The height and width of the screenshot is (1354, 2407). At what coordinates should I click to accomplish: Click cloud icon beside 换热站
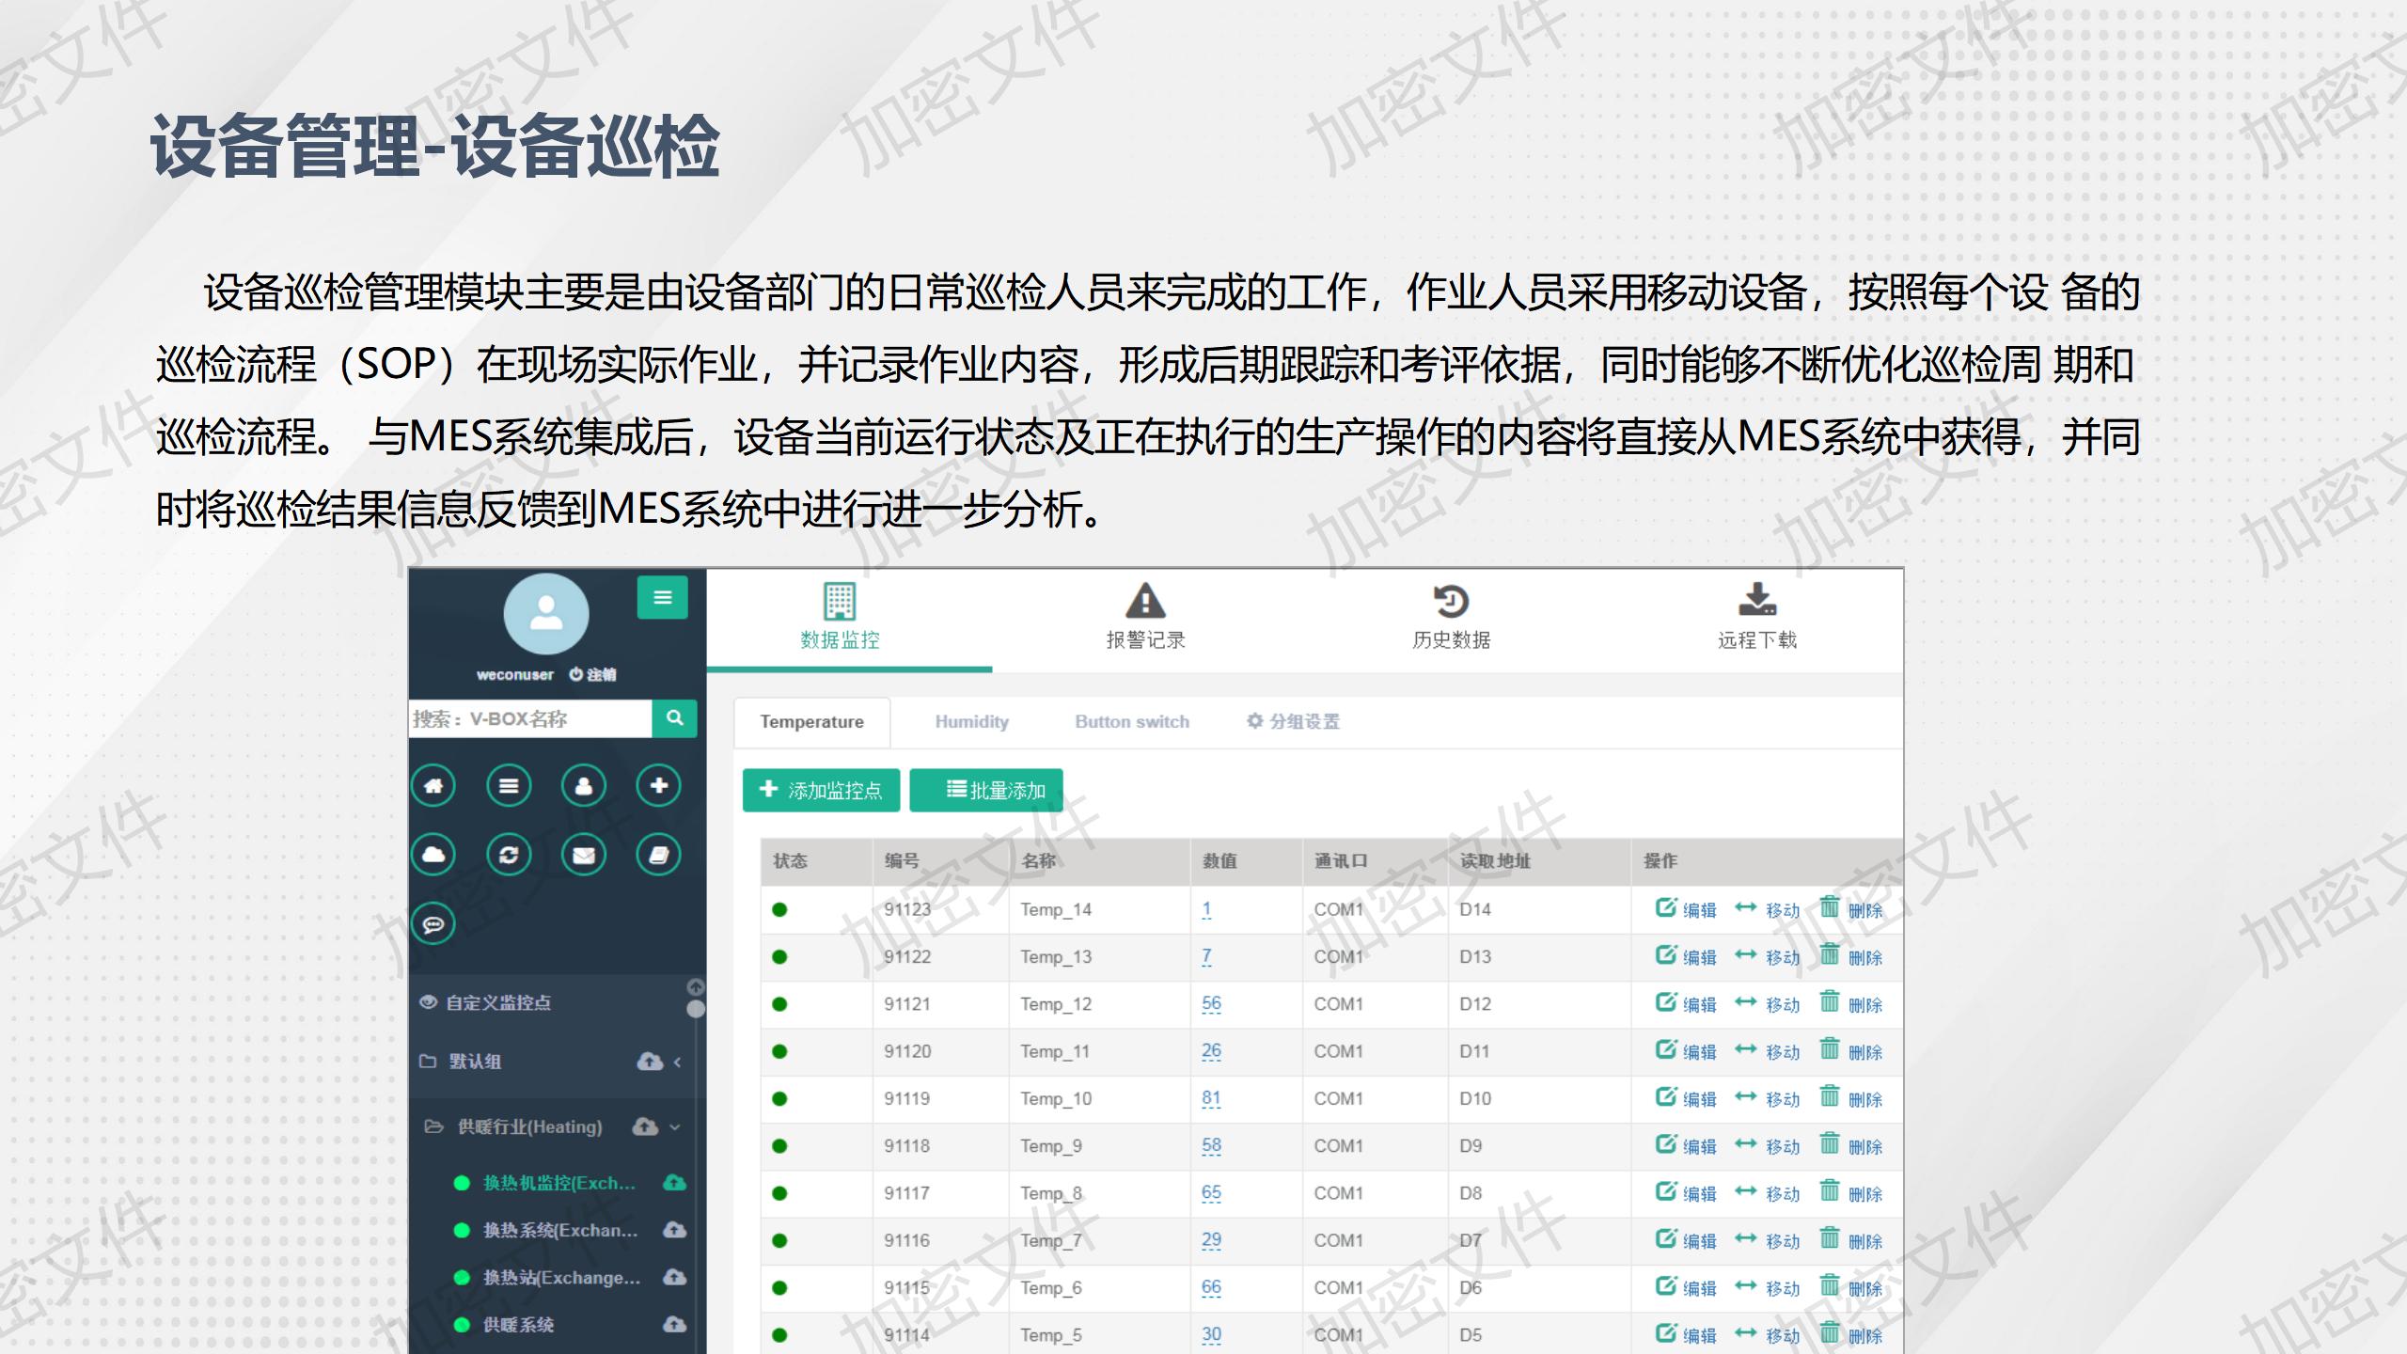coord(674,1277)
